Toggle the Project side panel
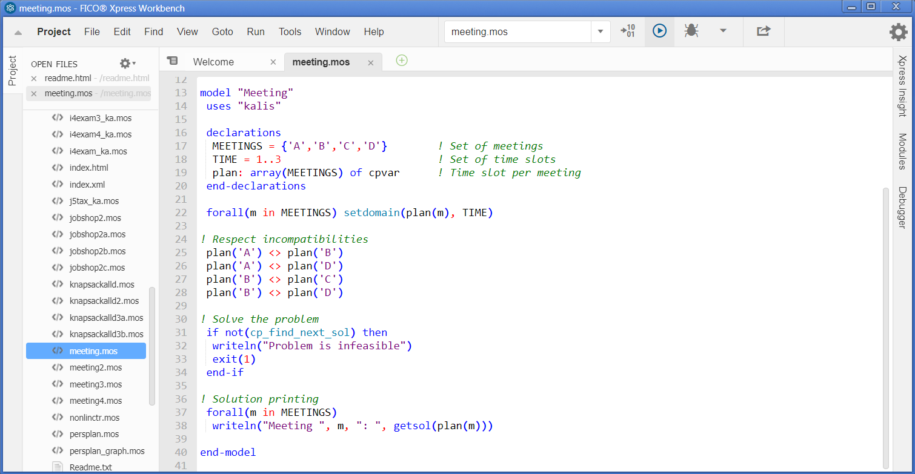This screenshot has width=915, height=474. (x=12, y=71)
